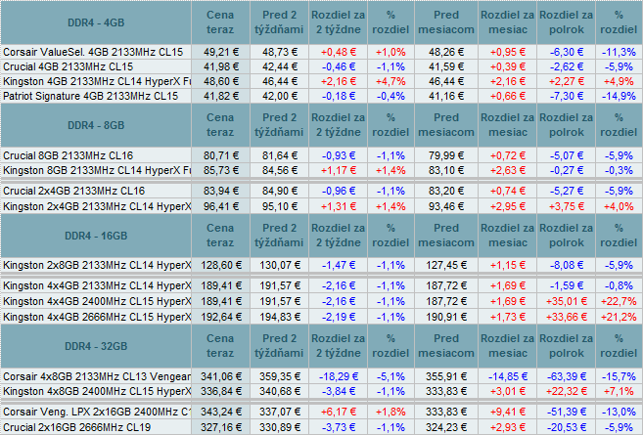Click the two-week difference +0,48 € cell
The image size is (643, 435).
coord(339,52)
